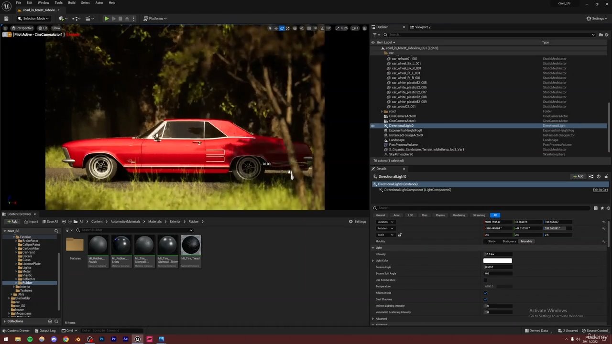Expand the Collections panel
612x344 pixels.
pos(5,322)
